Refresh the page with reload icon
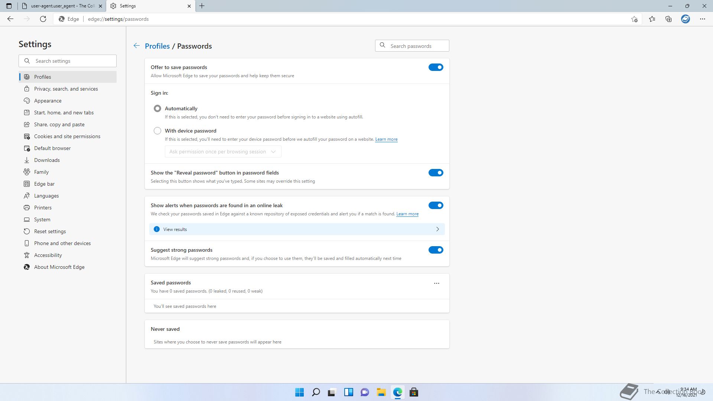The height and width of the screenshot is (401, 713). (x=43, y=19)
